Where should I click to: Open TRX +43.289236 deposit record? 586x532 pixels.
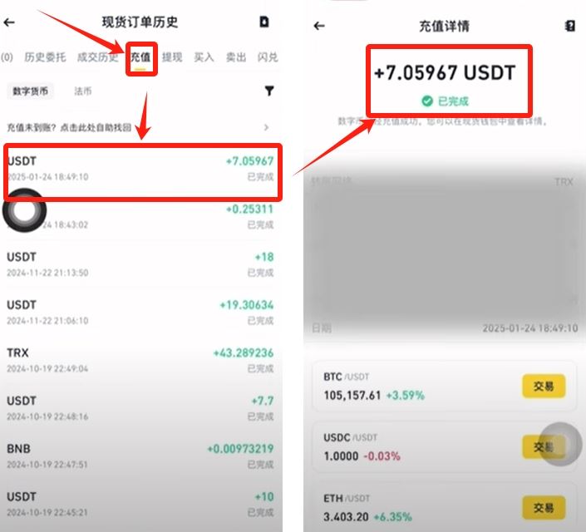(x=140, y=360)
